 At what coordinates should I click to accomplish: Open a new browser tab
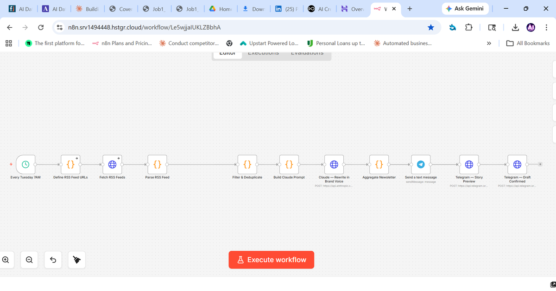click(x=410, y=8)
